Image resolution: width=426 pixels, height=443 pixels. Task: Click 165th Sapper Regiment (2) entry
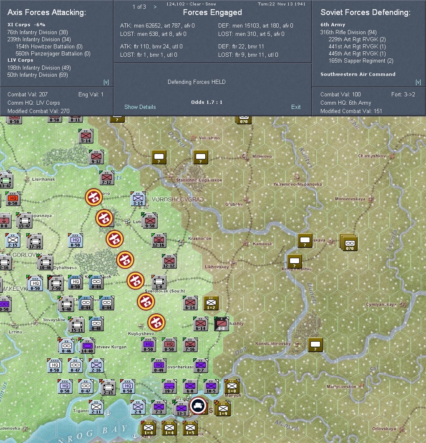click(360, 61)
